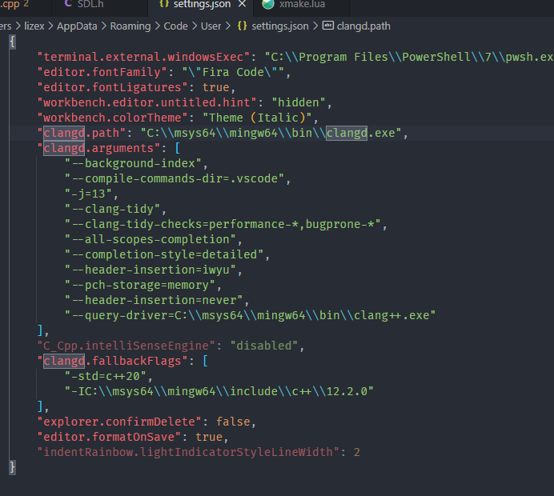554x496 pixels.
Task: Click the -std=c++20 flag
Action: click(106, 376)
